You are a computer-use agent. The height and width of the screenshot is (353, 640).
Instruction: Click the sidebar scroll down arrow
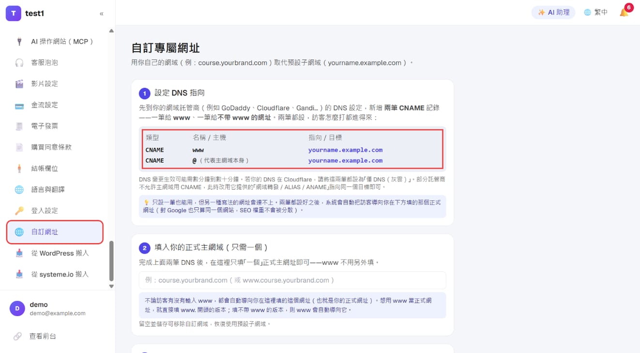(x=111, y=287)
